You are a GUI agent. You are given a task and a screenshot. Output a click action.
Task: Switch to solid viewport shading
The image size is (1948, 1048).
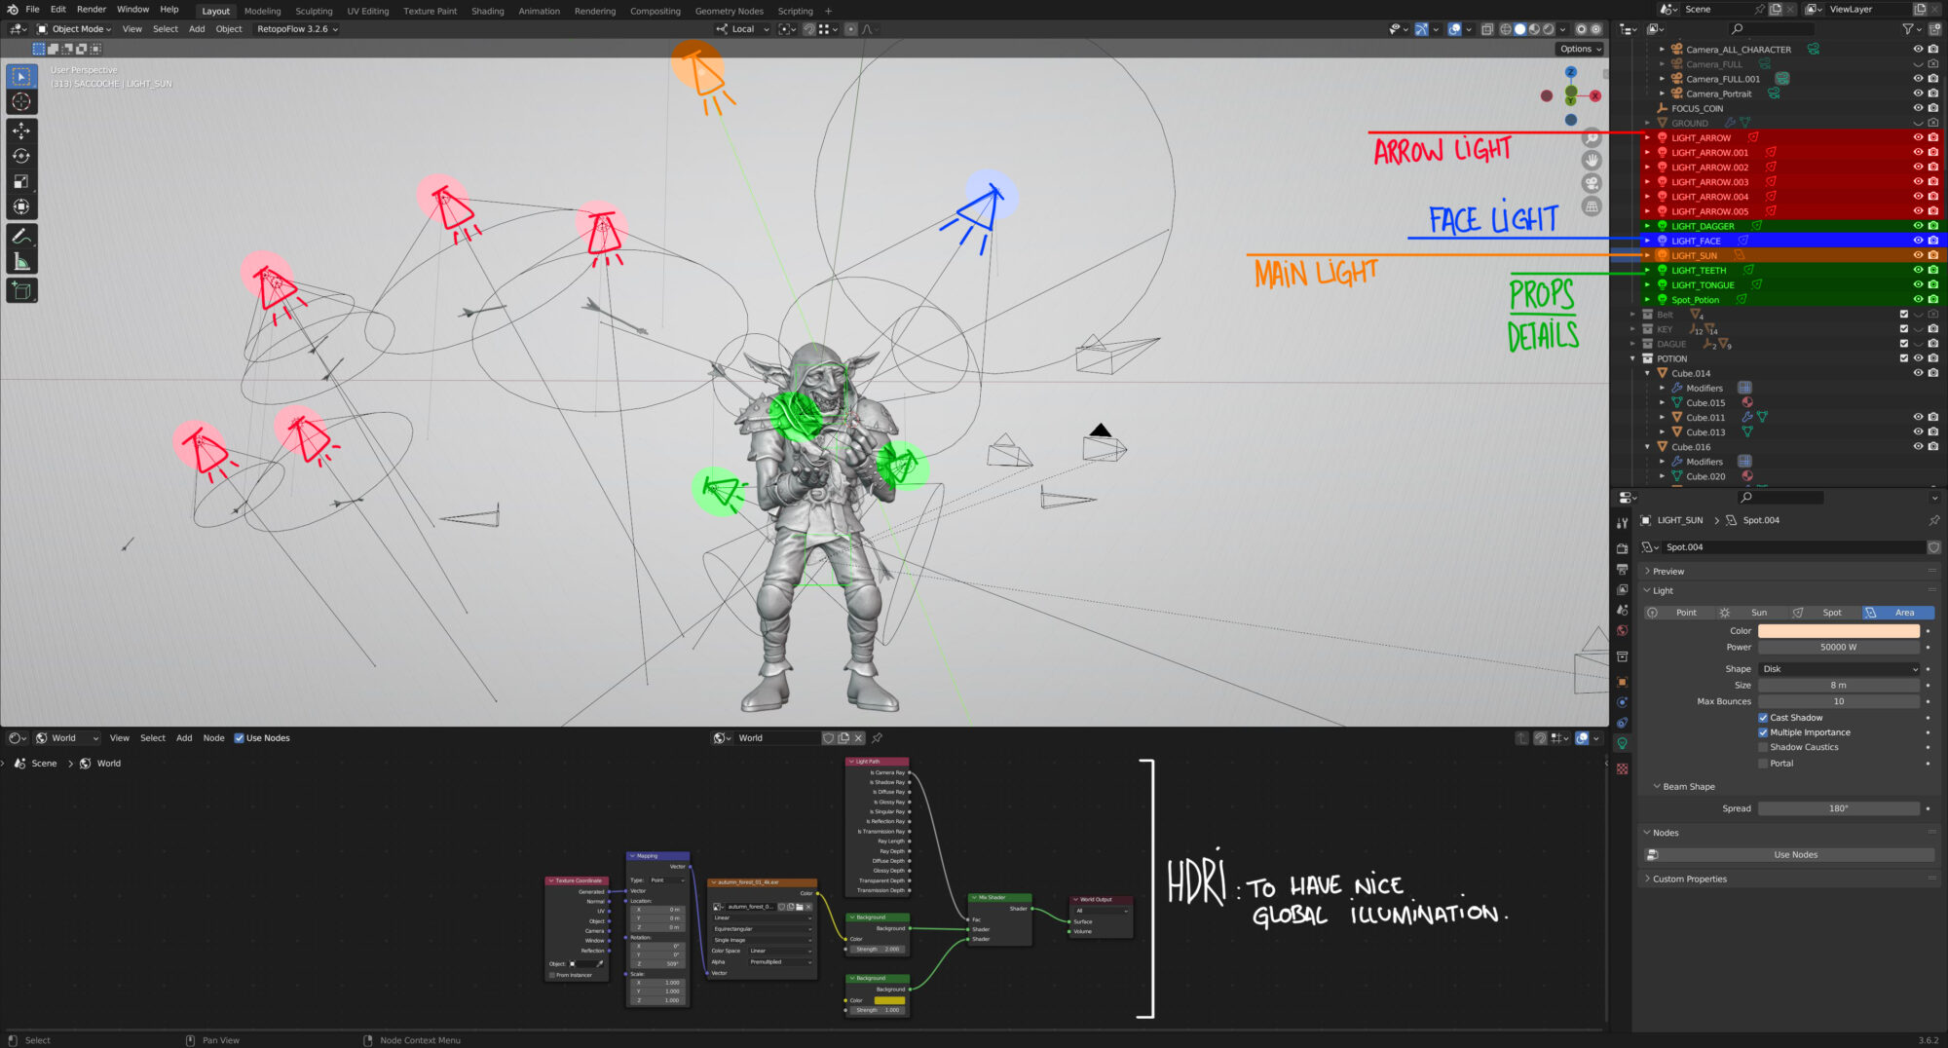pos(1519,29)
